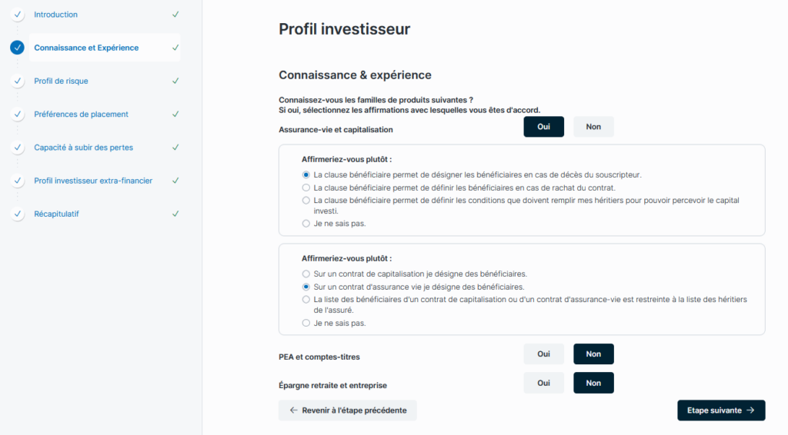The height and width of the screenshot is (435, 788).
Task: Choose the first 'Je ne sais pas' radio
Action: click(x=306, y=224)
